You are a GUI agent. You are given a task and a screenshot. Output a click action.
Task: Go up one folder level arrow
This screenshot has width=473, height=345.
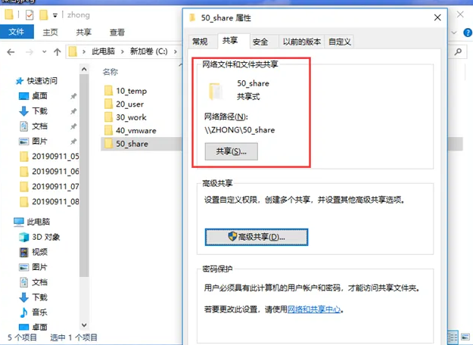pyautogui.click(x=58, y=52)
